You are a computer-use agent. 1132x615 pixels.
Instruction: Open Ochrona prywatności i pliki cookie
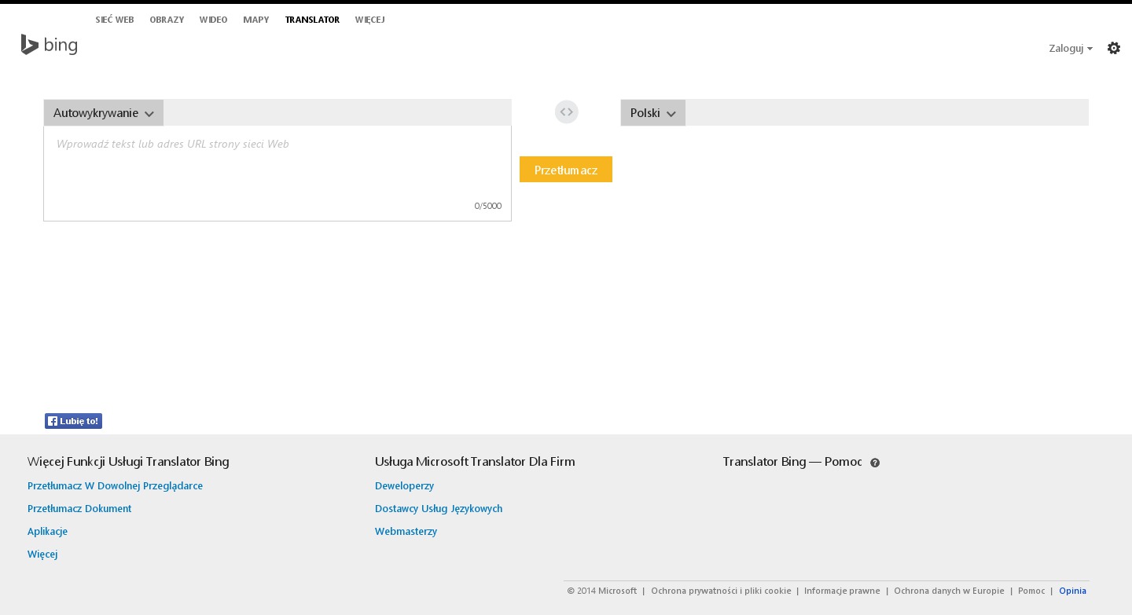coord(721,591)
